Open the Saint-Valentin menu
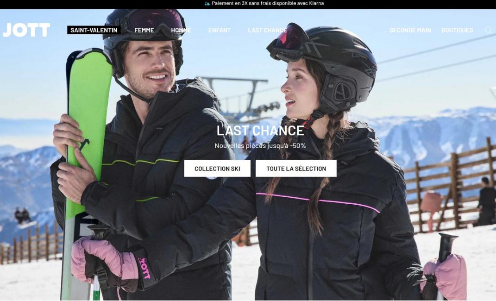 click(x=94, y=30)
